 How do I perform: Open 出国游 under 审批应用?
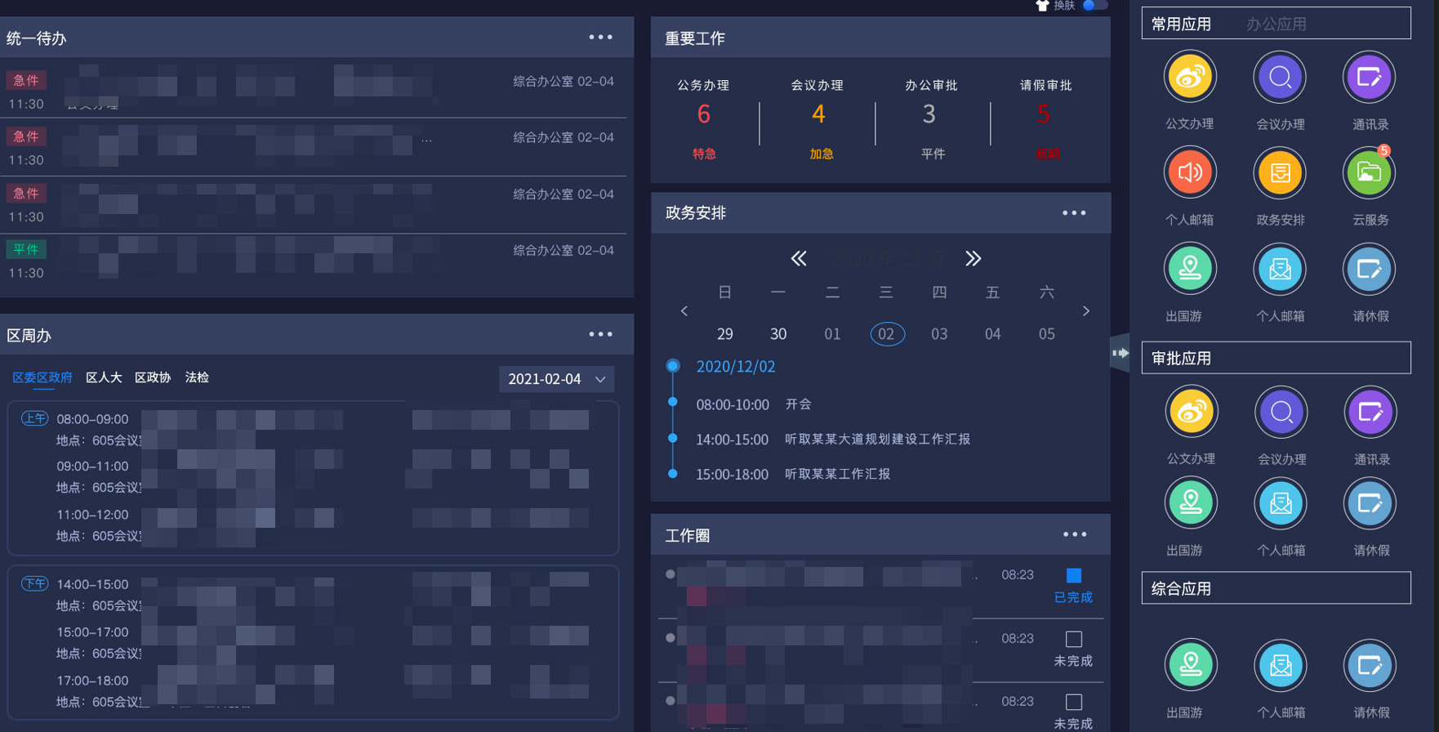(x=1192, y=504)
